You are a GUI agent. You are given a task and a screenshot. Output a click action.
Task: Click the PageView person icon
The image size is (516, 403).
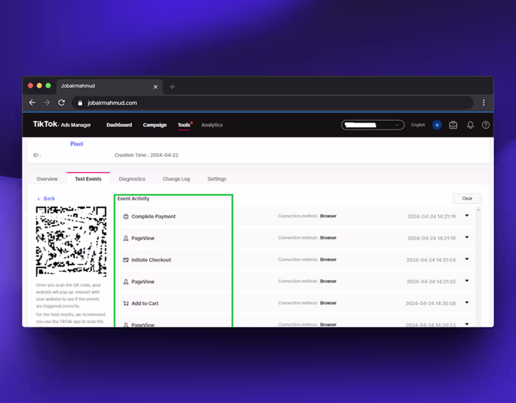[x=125, y=238]
